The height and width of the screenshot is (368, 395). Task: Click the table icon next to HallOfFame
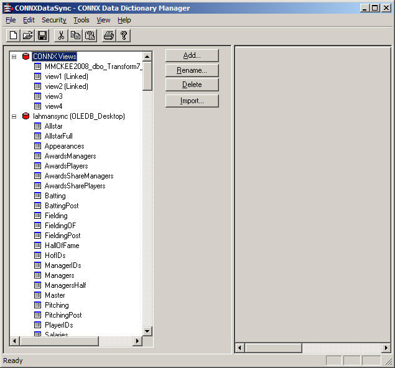[x=37, y=246]
